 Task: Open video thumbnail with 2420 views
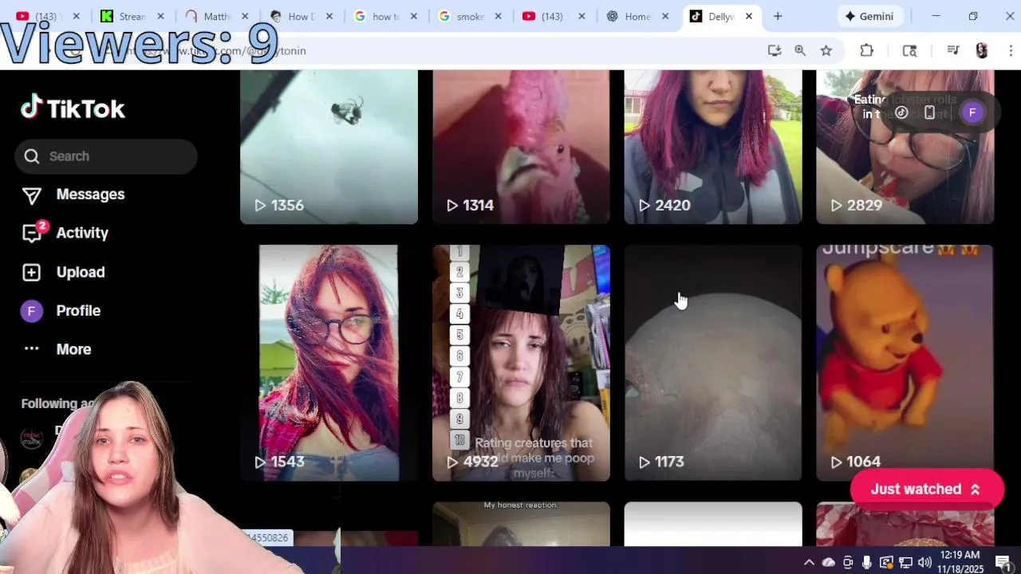tap(713, 147)
